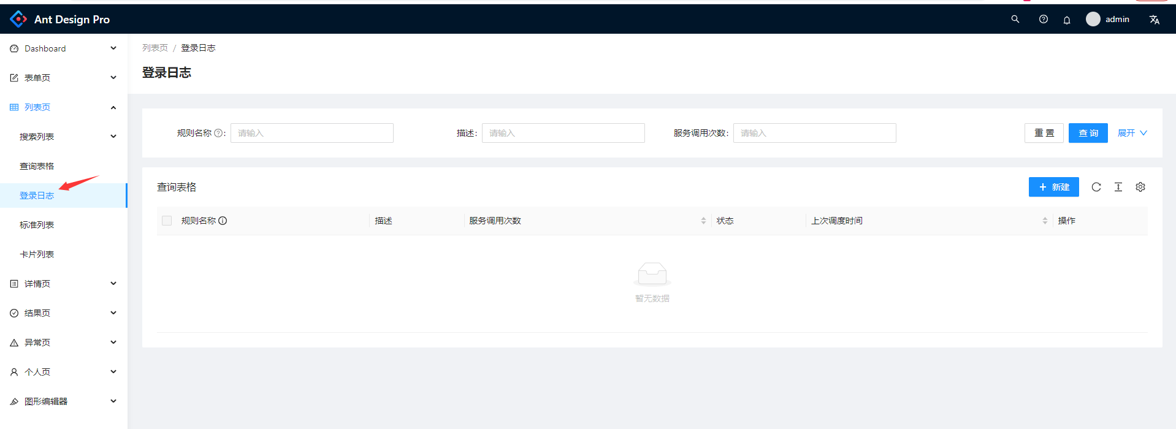Click the 表单页 edit icon in sidebar
This screenshot has height=429, width=1176.
tap(14, 78)
